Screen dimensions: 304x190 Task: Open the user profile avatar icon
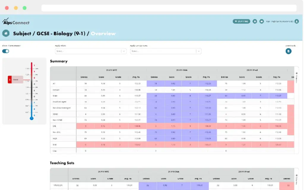296,21
